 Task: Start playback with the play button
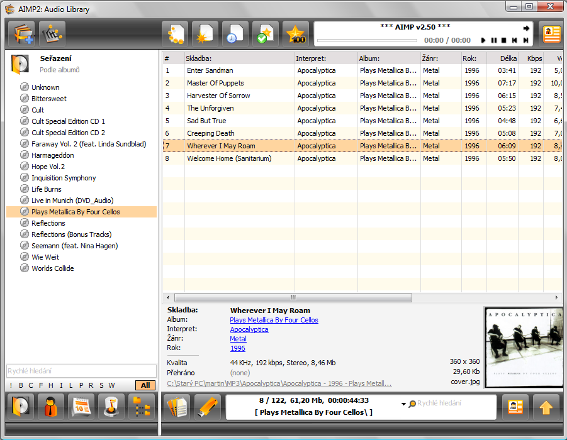[483, 40]
